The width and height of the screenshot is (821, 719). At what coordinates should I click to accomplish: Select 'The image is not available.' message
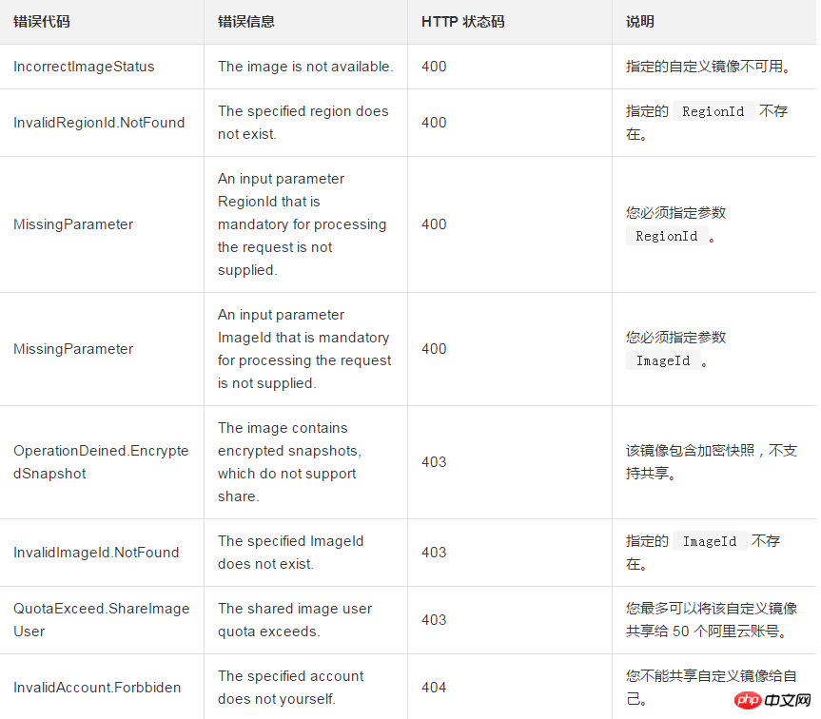coord(305,67)
